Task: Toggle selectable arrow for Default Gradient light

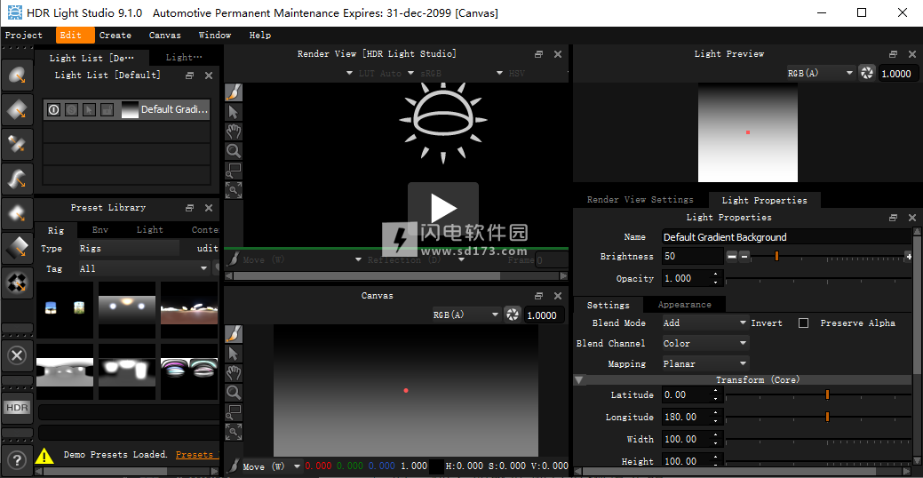Action: (x=89, y=109)
